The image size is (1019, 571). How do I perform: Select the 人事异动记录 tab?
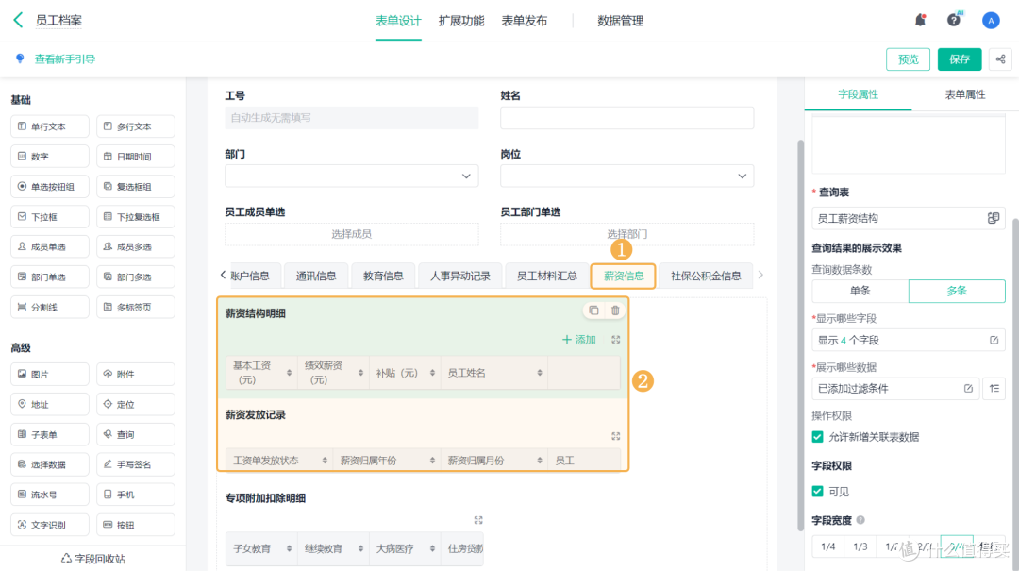coord(460,276)
